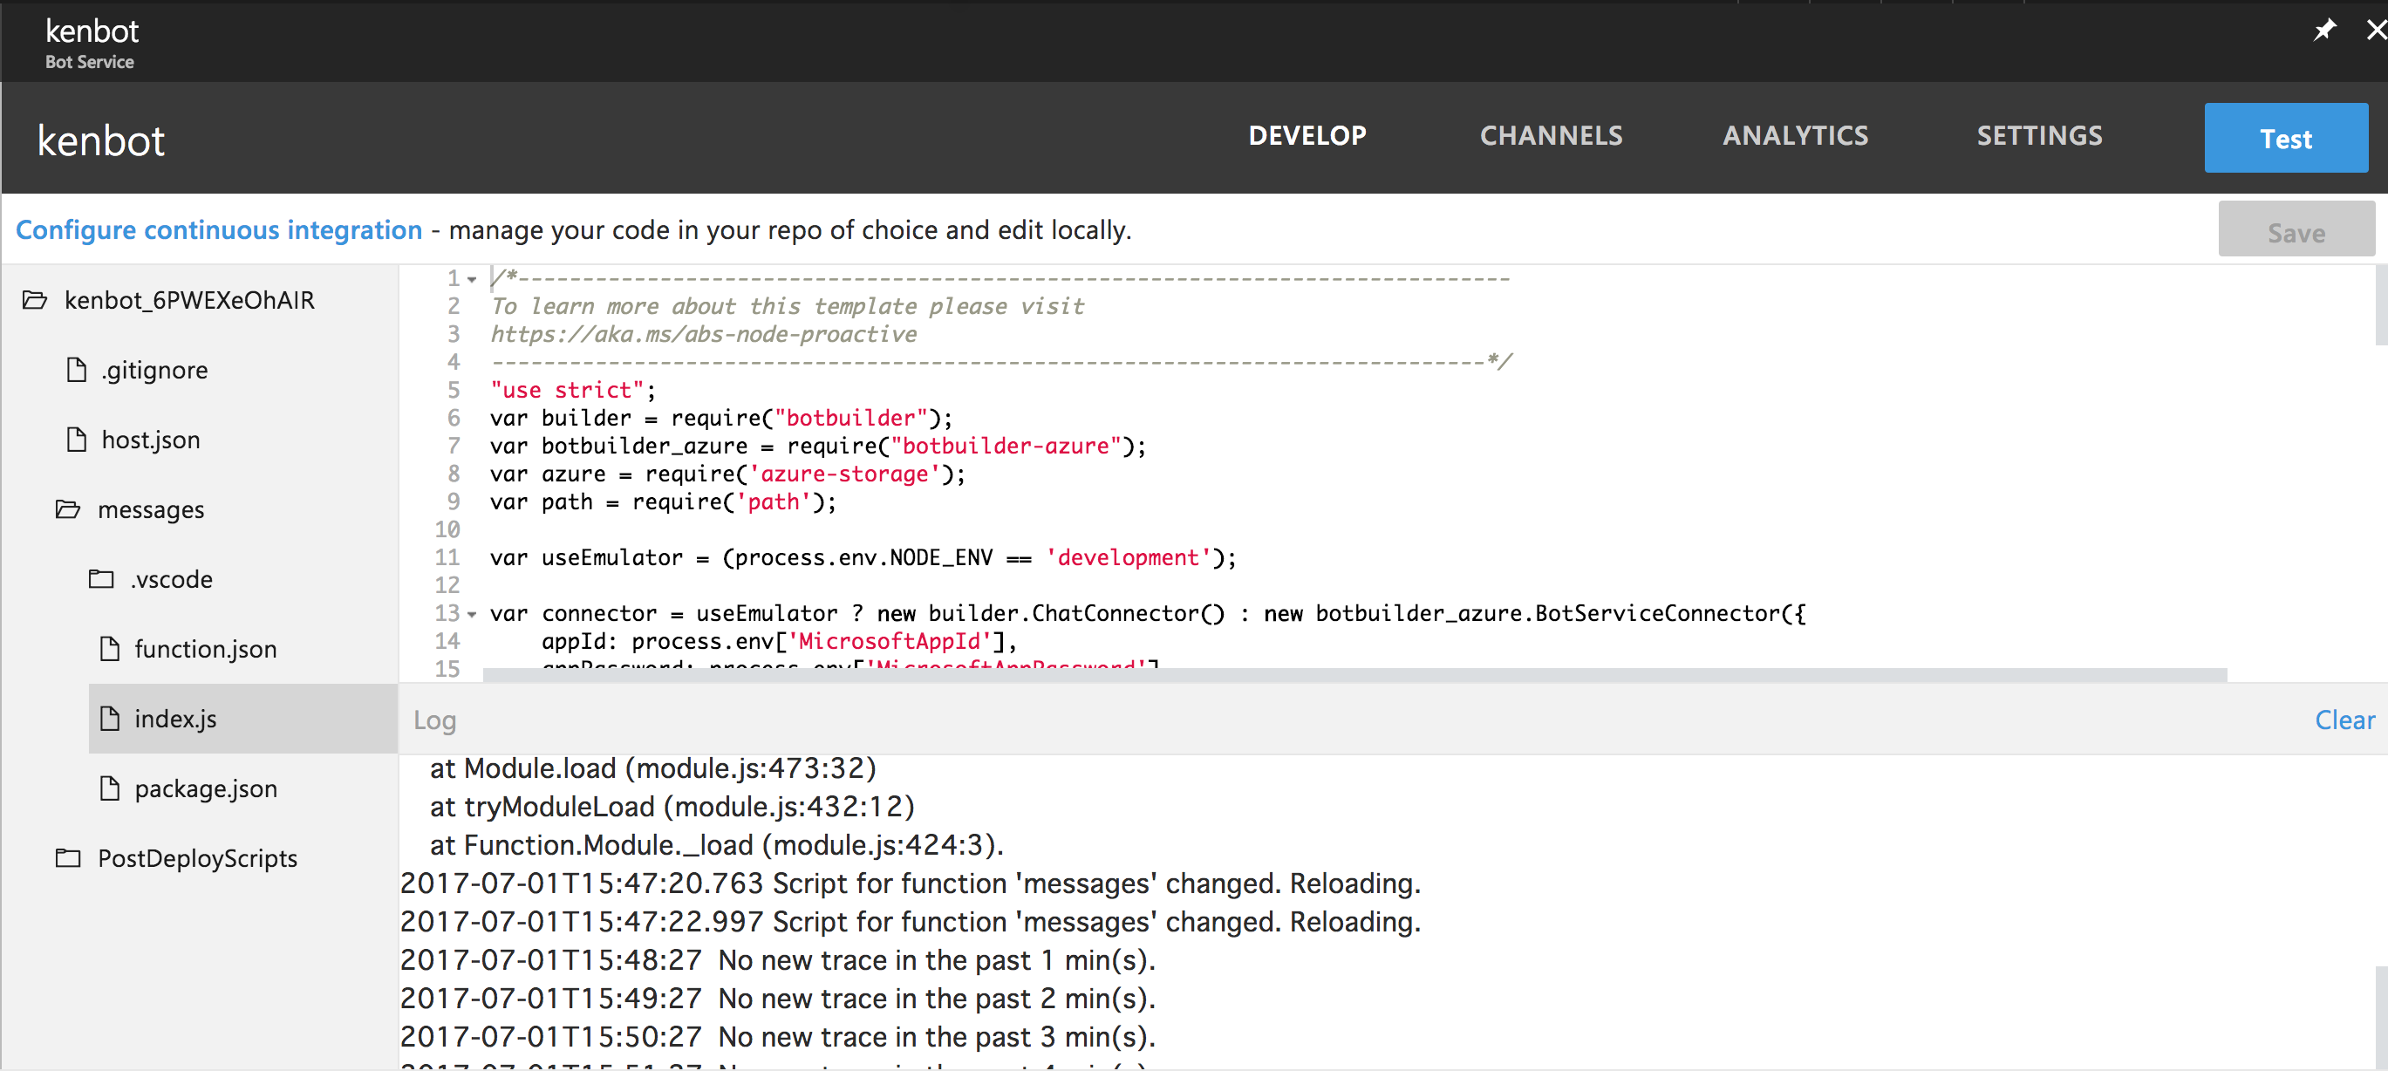This screenshot has width=2388, height=1071.
Task: Clear the log output
Action: pyautogui.click(x=2344, y=720)
